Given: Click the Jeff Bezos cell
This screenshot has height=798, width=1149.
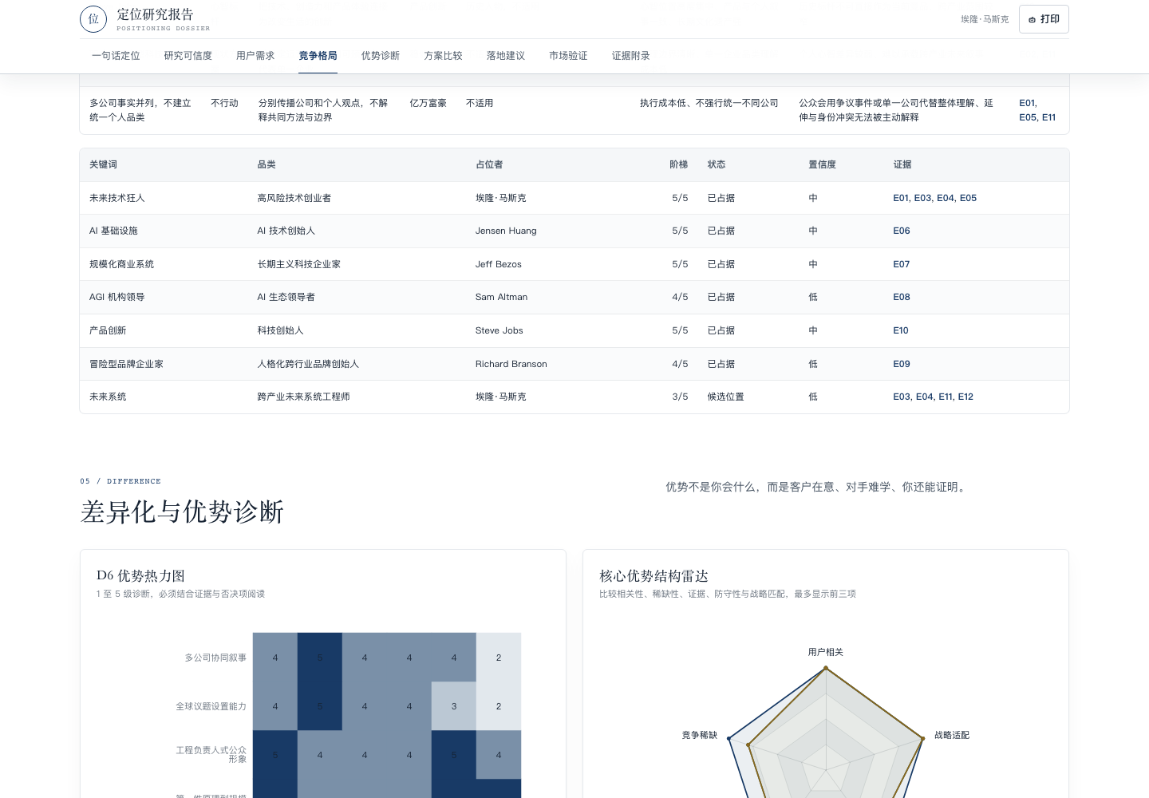Looking at the screenshot, I should (499, 264).
